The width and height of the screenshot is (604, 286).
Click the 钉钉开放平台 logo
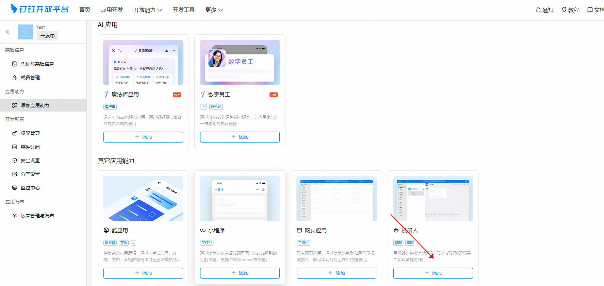point(39,9)
